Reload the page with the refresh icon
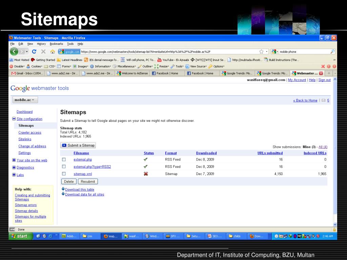The width and height of the screenshot is (347, 260). click(x=34, y=51)
